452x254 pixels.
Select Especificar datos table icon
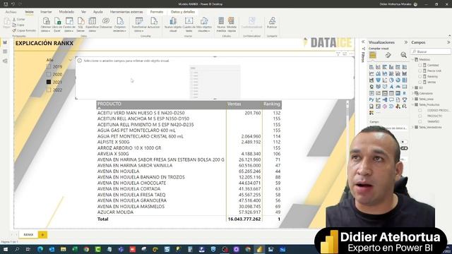point(93,21)
